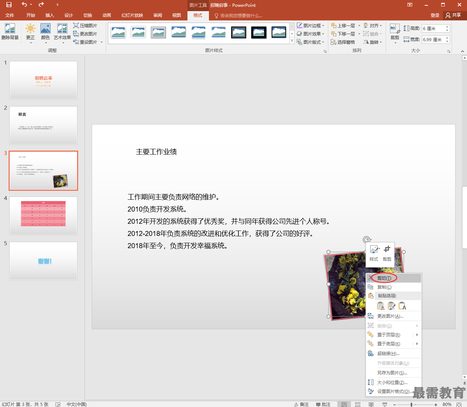Click zoom out minus button

coord(394,404)
